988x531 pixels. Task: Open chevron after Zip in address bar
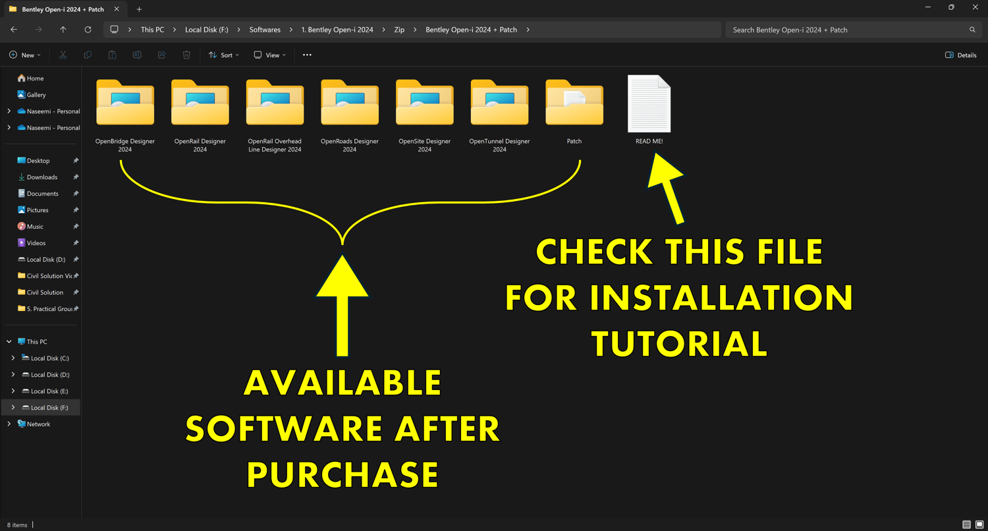coord(416,30)
